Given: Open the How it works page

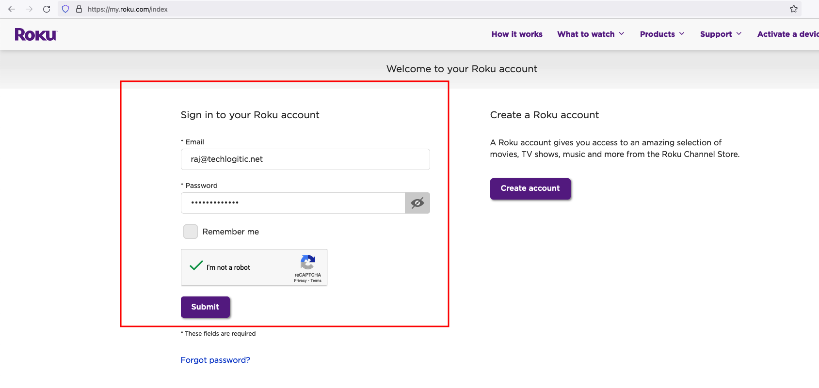Looking at the screenshot, I should coord(517,34).
